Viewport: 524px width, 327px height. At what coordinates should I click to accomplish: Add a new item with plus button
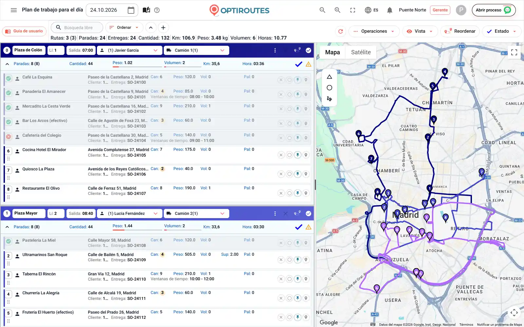click(x=163, y=28)
